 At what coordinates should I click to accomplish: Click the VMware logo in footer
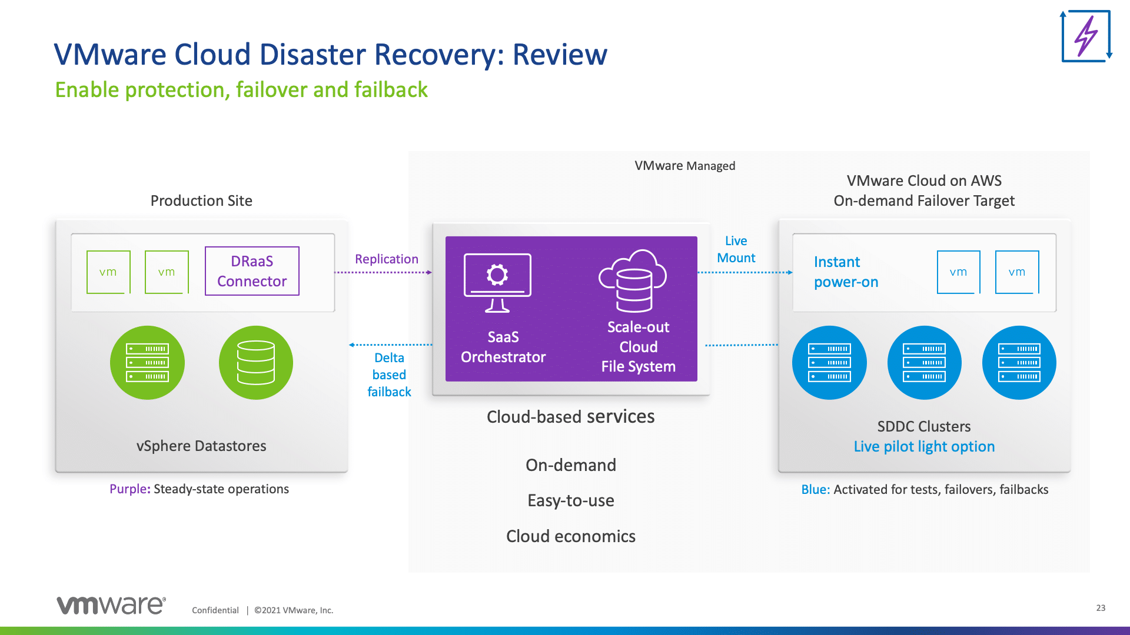[x=111, y=605]
